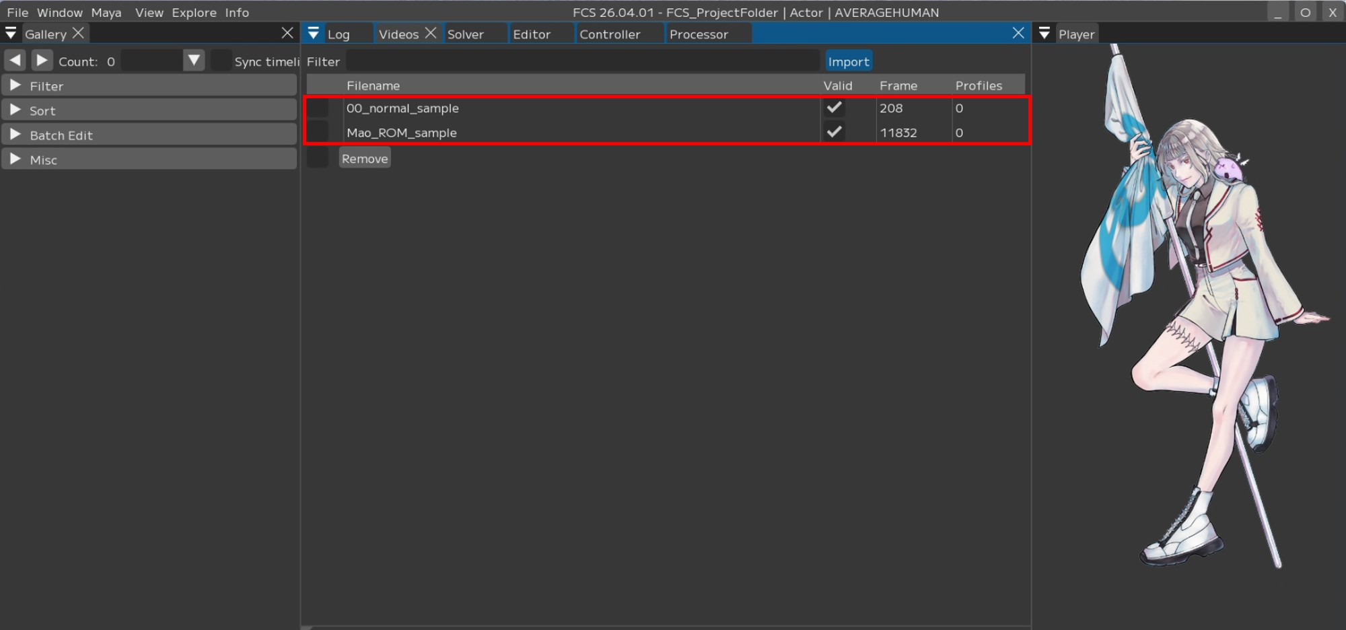Close the center tab panel with X
This screenshot has width=1346, height=630.
[x=1018, y=33]
